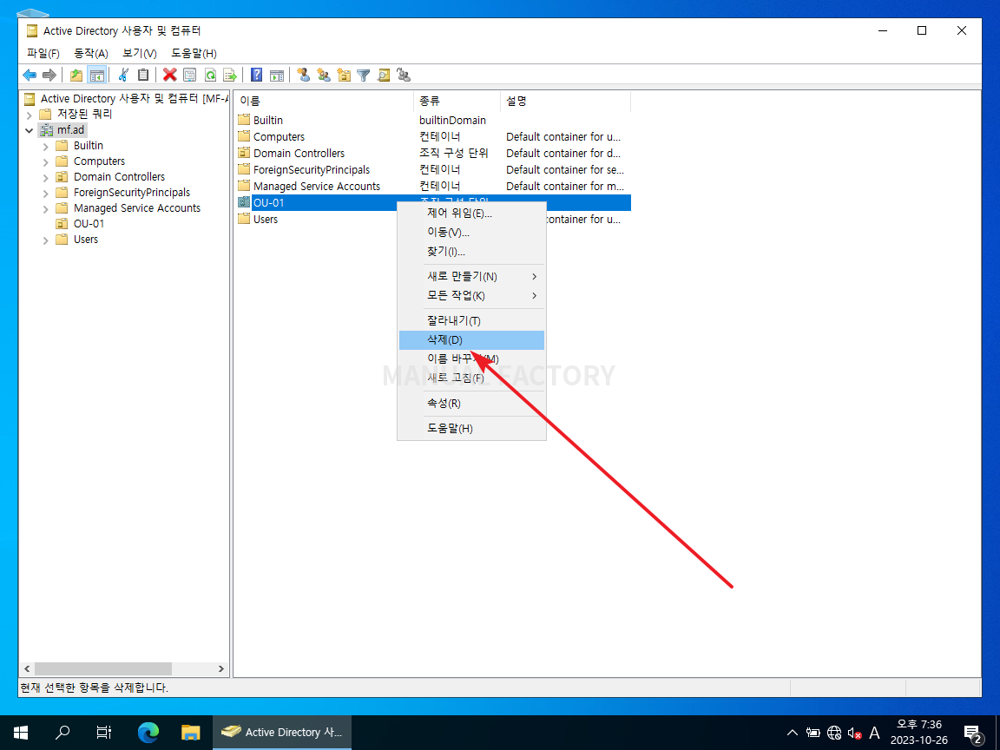Click the Export List toolbar icon
Viewport: 1000px width, 750px height.
(229, 76)
